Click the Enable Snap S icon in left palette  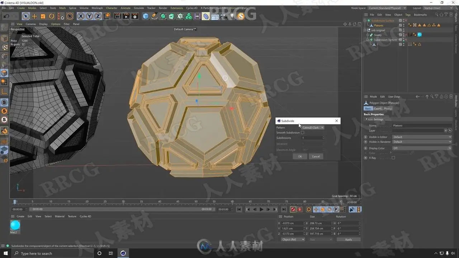4,102
